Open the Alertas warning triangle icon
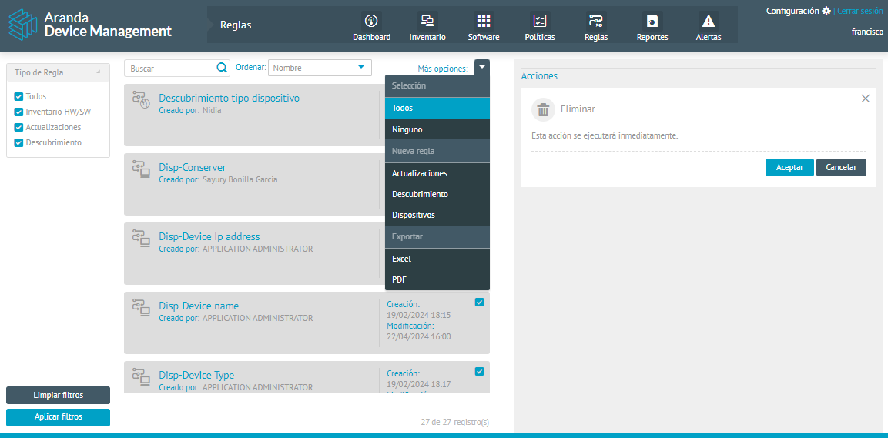 708,21
